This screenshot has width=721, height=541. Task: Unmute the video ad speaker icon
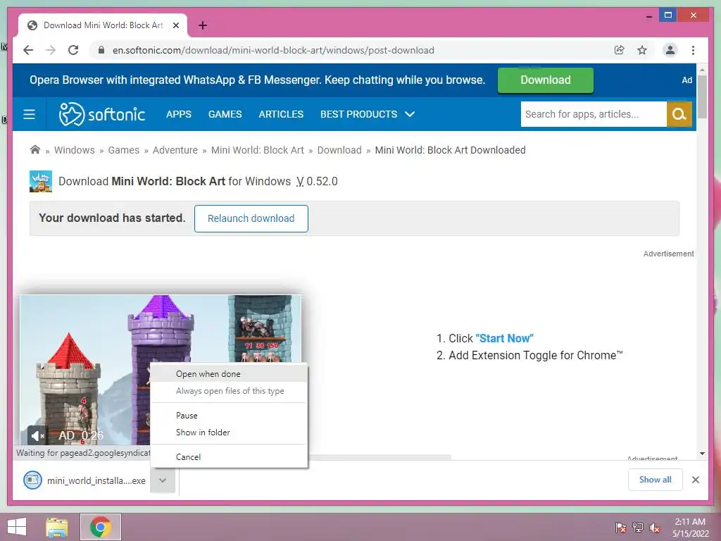[37, 435]
